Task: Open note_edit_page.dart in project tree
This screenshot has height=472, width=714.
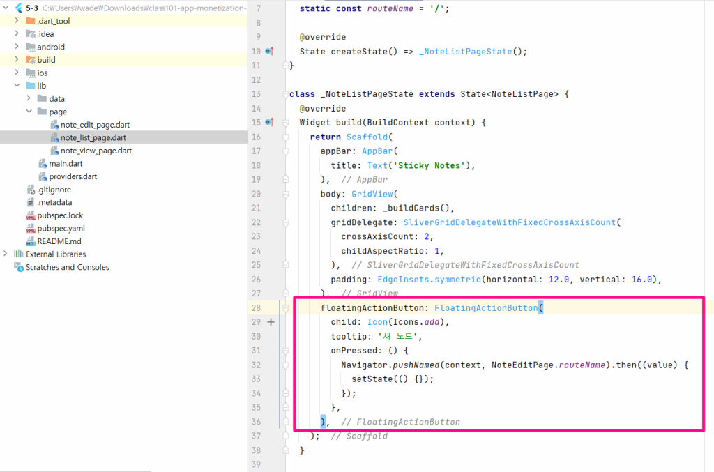Action: click(95, 125)
